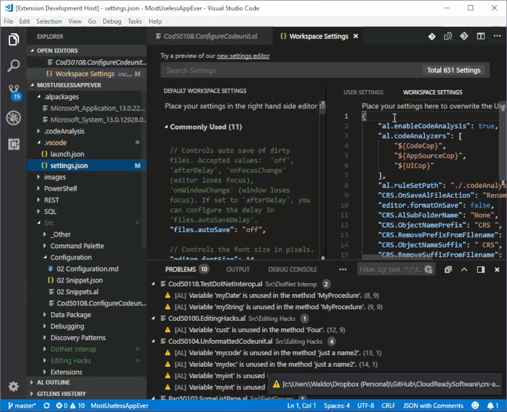Click errors and warnings count in status bar

pos(70,406)
